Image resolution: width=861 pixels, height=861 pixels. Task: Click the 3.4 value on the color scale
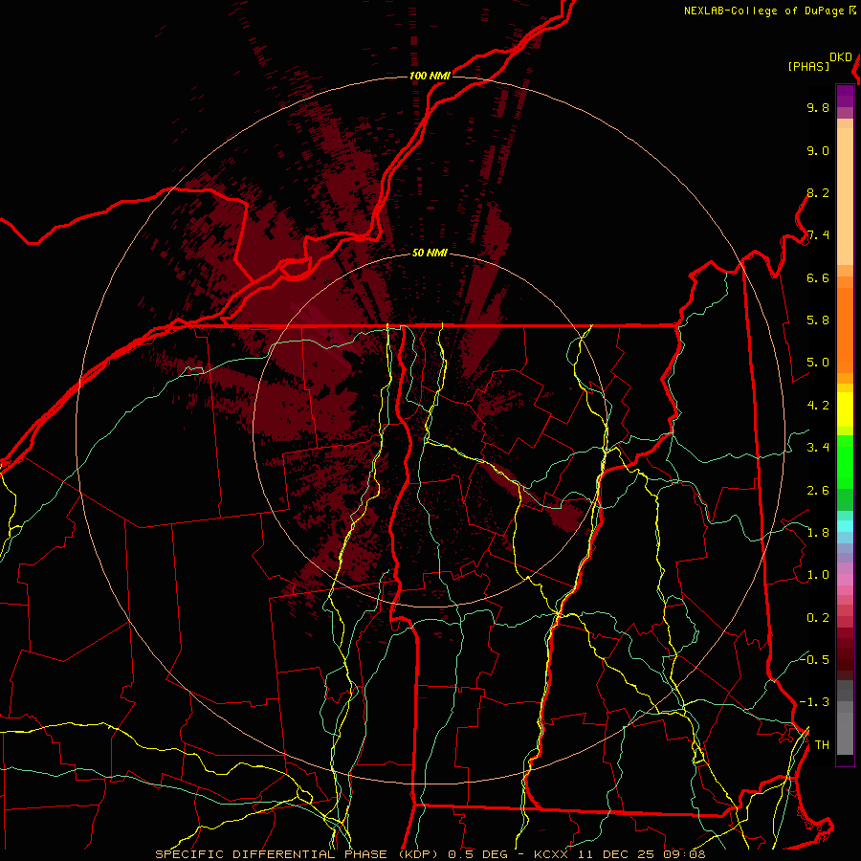pos(818,448)
